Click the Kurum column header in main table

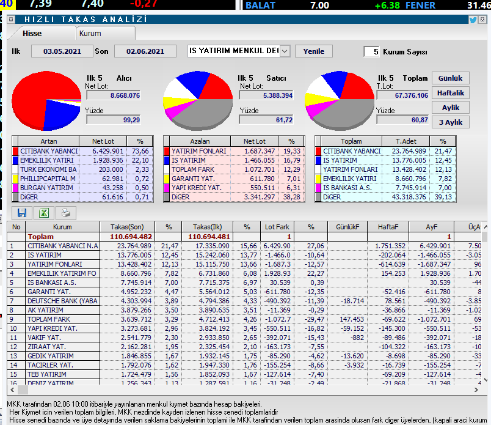coord(62,227)
